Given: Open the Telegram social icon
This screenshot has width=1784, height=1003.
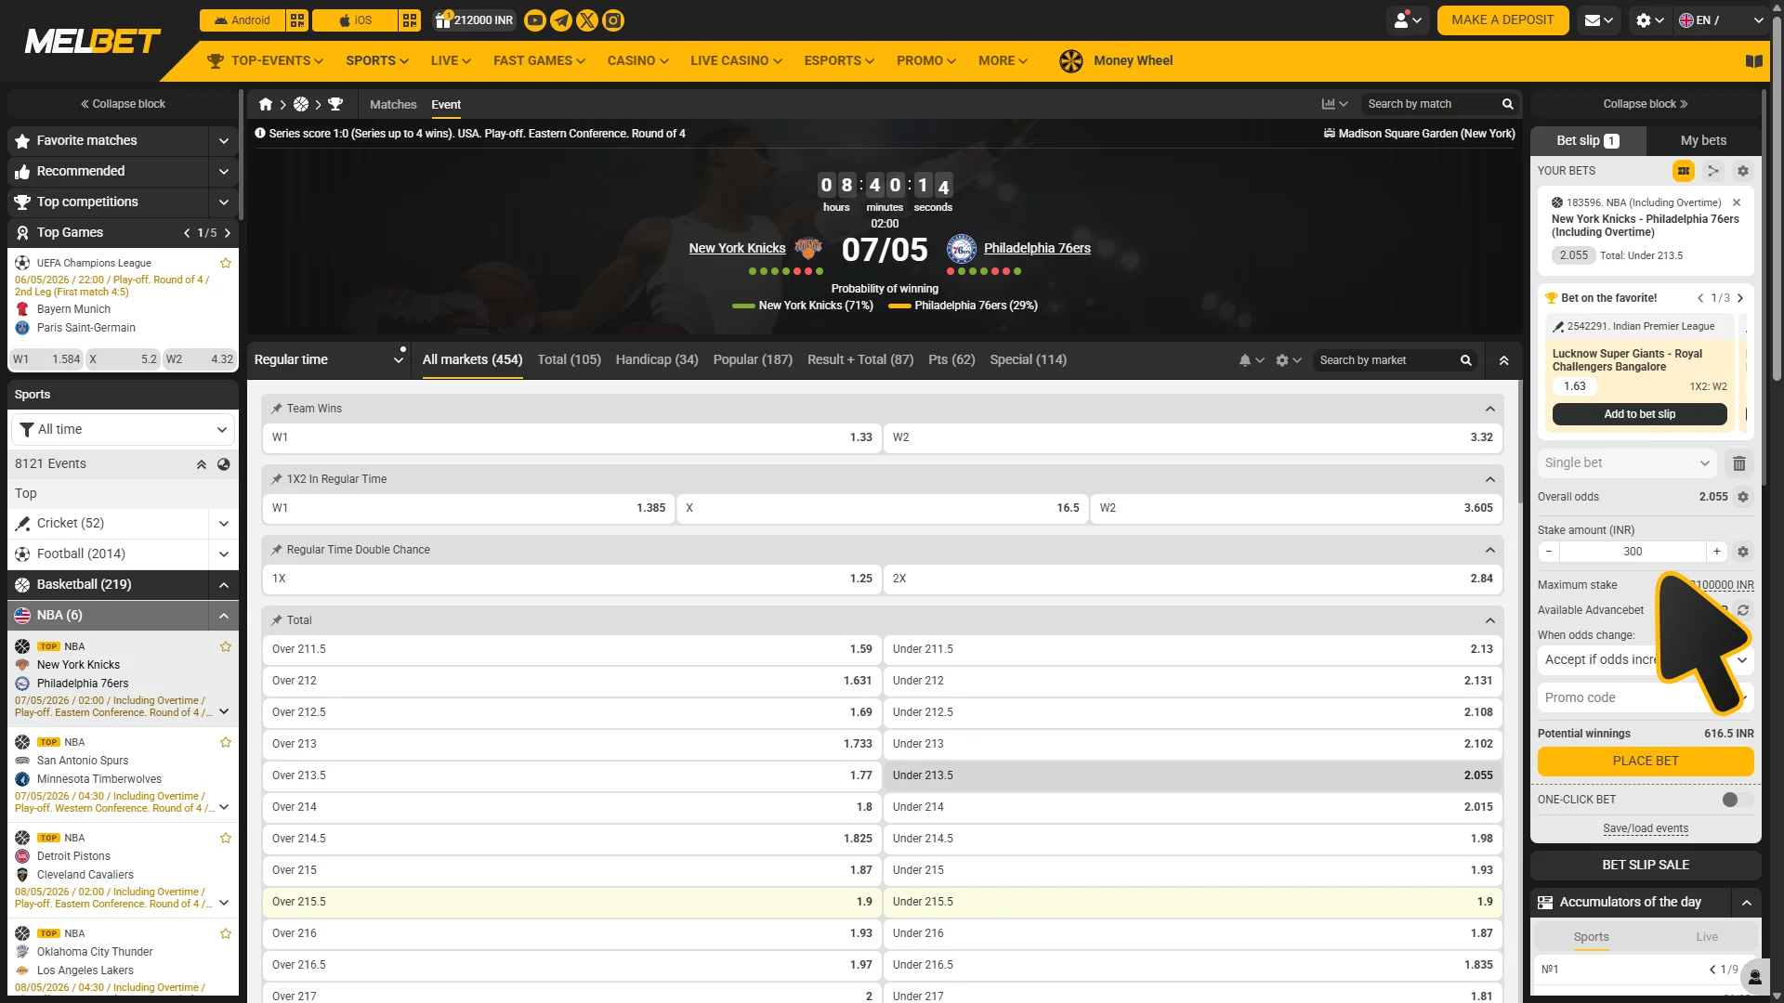Looking at the screenshot, I should 561,20.
